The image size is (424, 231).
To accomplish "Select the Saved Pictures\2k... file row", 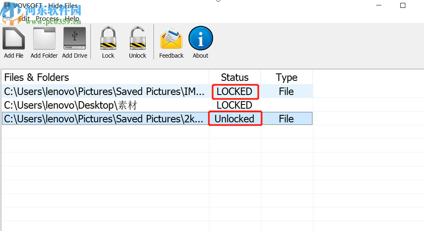I will (104, 119).
